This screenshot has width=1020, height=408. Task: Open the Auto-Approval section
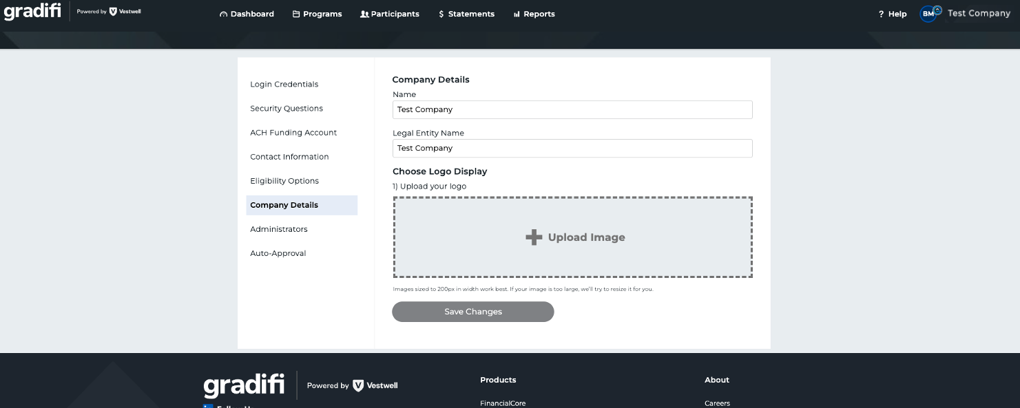tap(278, 253)
